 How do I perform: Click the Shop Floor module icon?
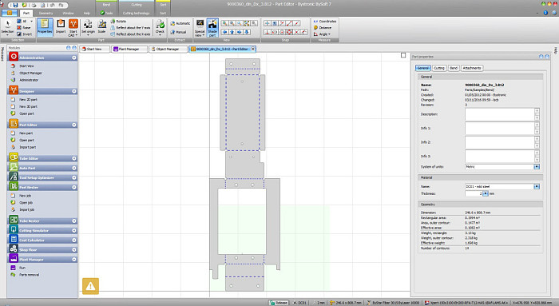(x=14, y=249)
